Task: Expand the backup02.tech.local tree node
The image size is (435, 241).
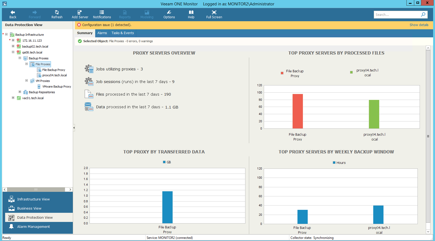Action: (x=13, y=46)
